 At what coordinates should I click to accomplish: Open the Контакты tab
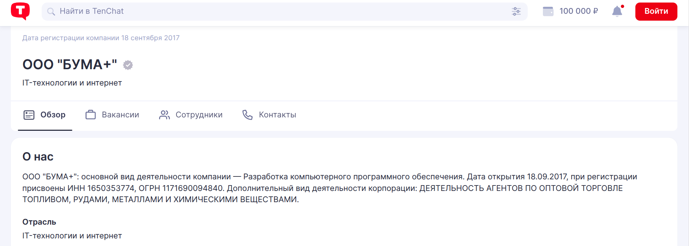[x=269, y=115]
